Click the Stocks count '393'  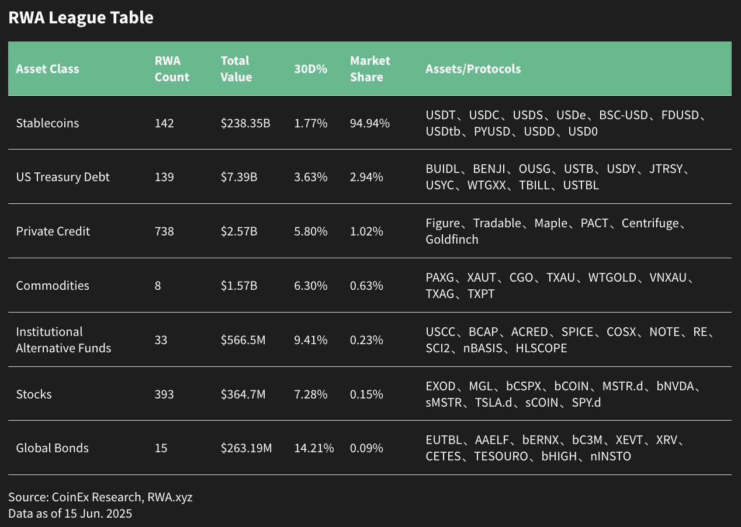[164, 394]
